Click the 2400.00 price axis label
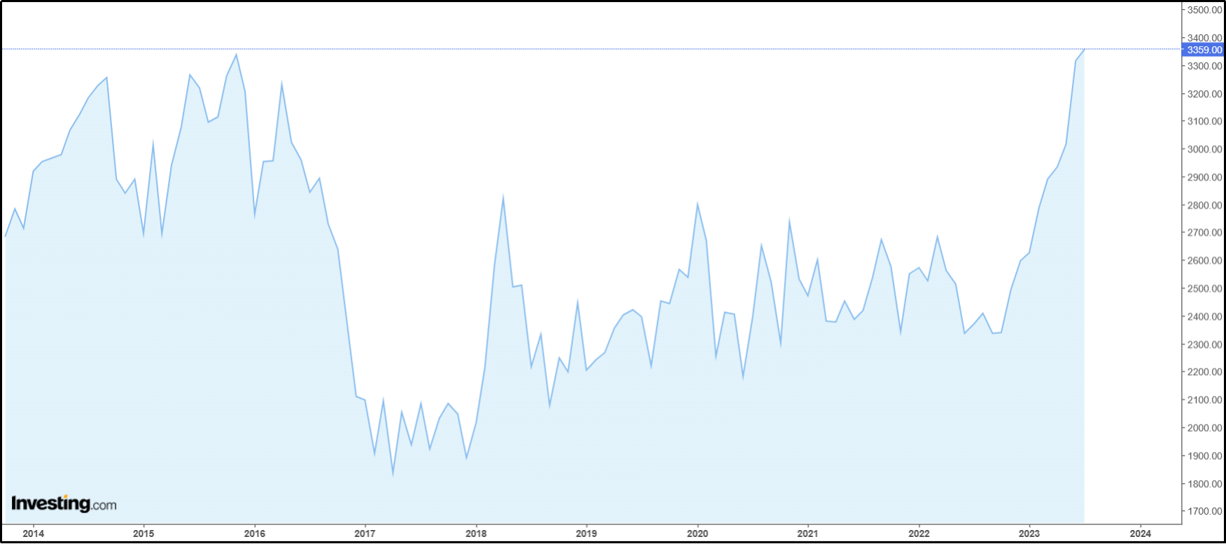 click(1204, 316)
